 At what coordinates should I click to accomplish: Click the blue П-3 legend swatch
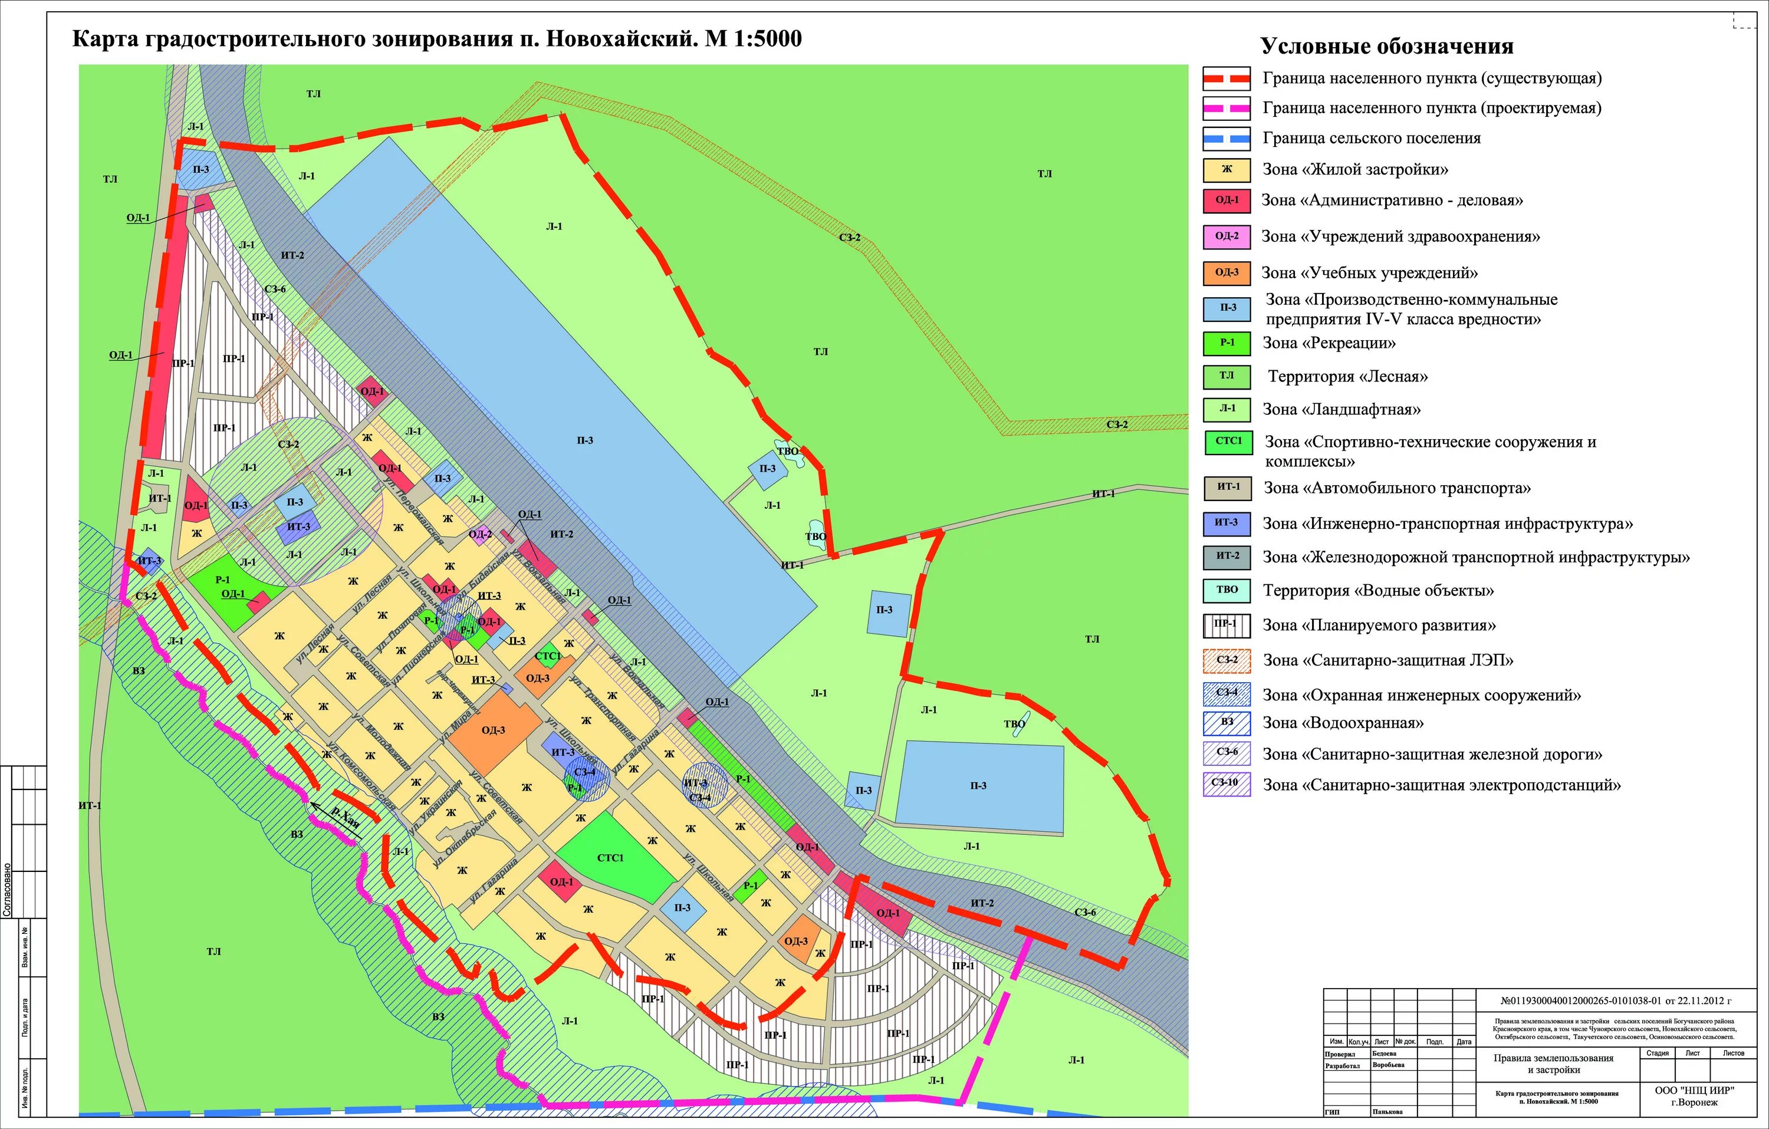tap(1226, 308)
